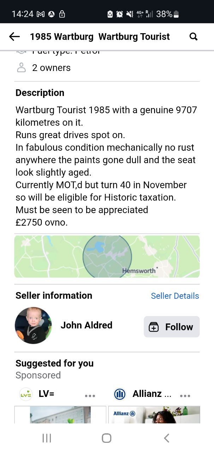Image resolution: width=214 pixels, height=452 pixels.
Task: Follow seller John Aldred
Action: click(x=172, y=327)
